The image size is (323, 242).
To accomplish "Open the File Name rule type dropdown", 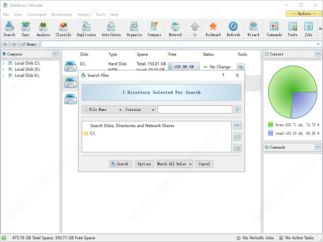I will click(x=102, y=109).
